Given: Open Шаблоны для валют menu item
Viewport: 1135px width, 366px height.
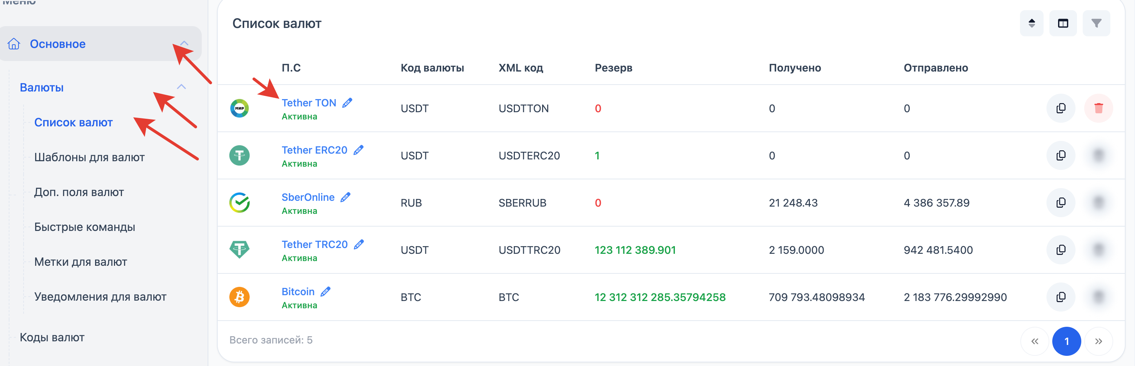Looking at the screenshot, I should (89, 158).
